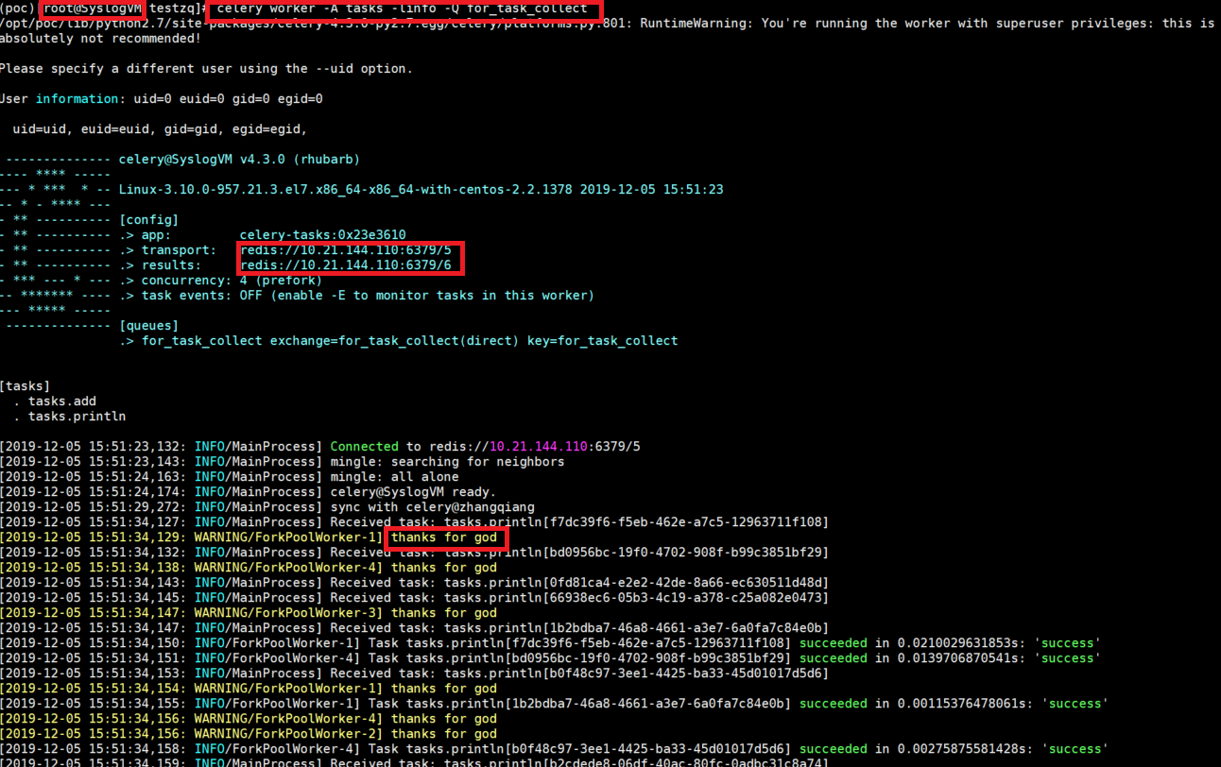This screenshot has height=767, width=1221.
Task: Click a yellow 'success' result string
Action: [x=1067, y=642]
